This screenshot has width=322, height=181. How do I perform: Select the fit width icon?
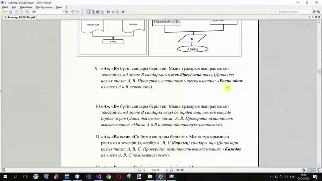(77, 12)
